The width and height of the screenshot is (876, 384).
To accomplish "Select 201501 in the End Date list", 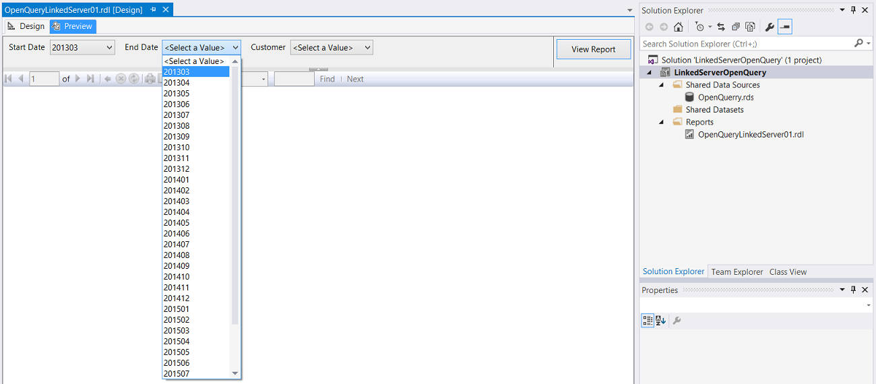I will 196,309.
